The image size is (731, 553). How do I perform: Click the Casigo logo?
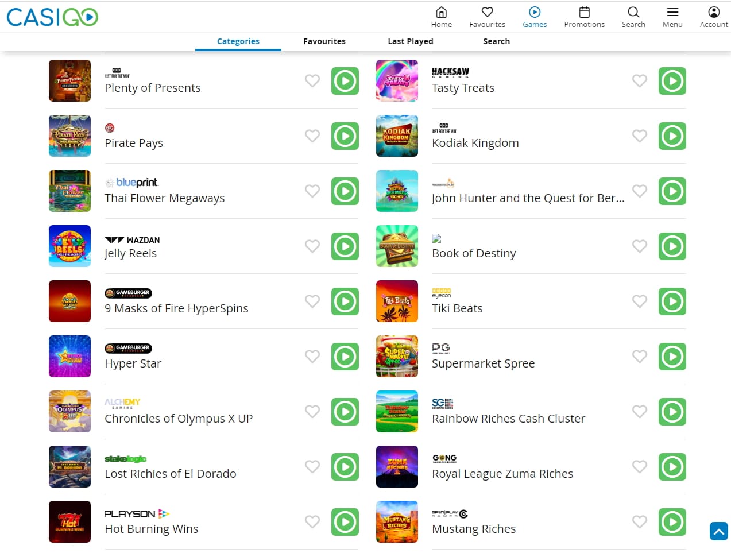[52, 17]
